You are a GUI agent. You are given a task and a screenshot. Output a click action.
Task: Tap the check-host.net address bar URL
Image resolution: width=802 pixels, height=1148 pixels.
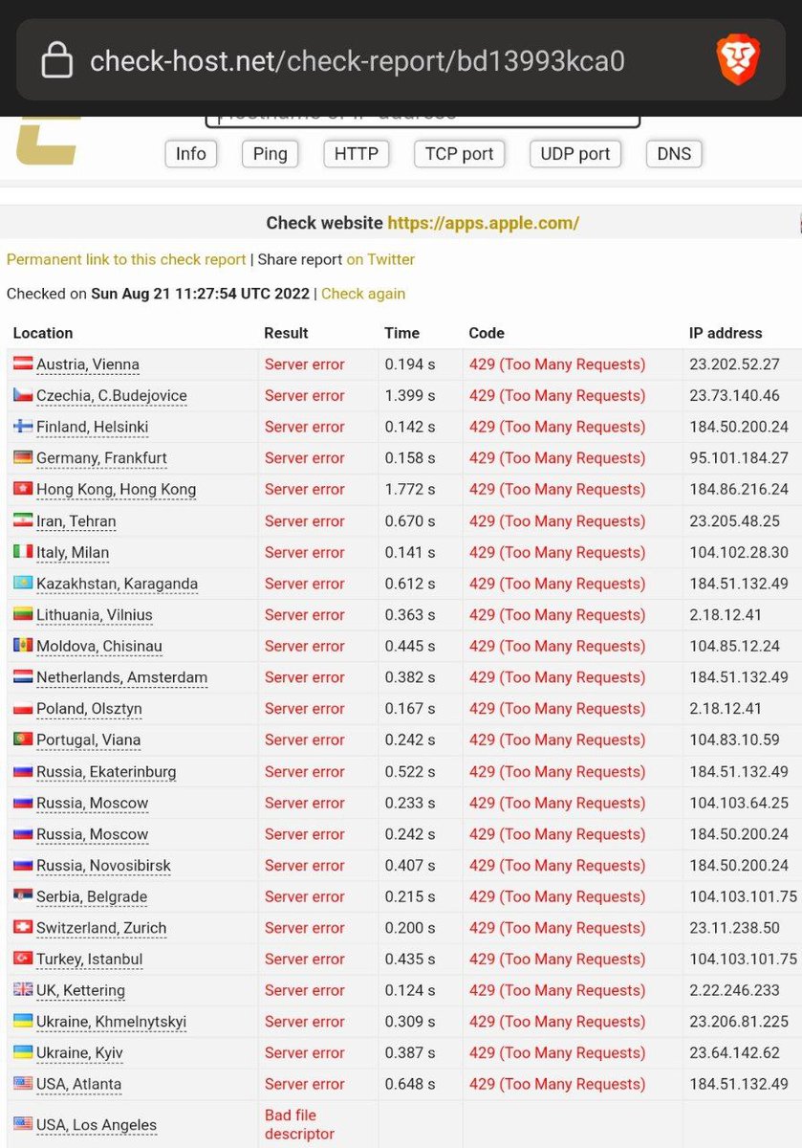(x=358, y=61)
